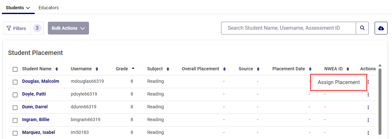Check the box for Ingram, Billie
The width and height of the screenshot is (392, 139).
point(15,120)
